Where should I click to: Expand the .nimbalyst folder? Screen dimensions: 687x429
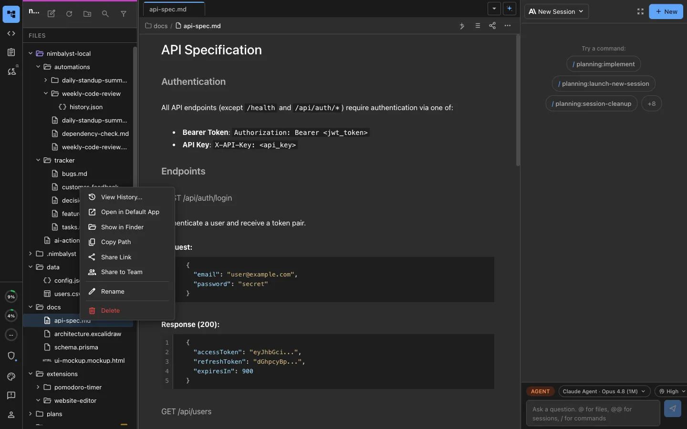[x=31, y=254]
